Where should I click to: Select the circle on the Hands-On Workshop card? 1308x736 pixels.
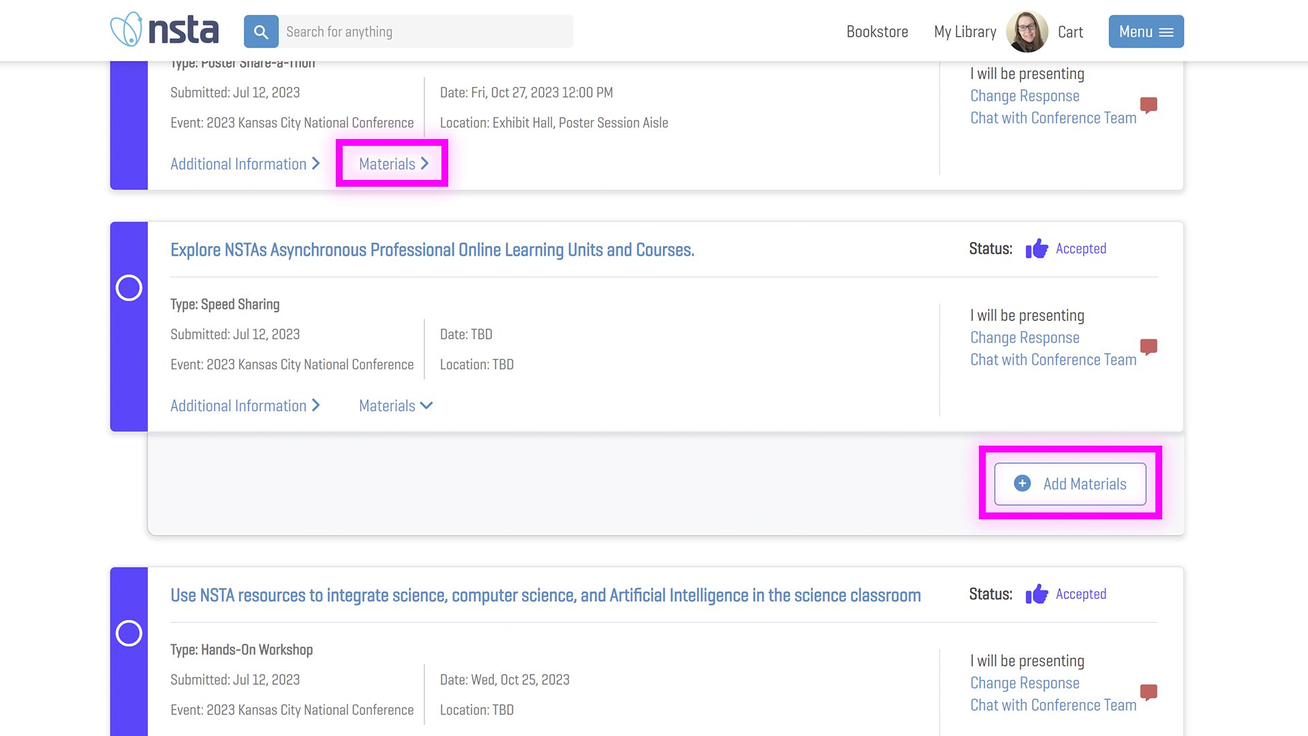[x=129, y=633]
